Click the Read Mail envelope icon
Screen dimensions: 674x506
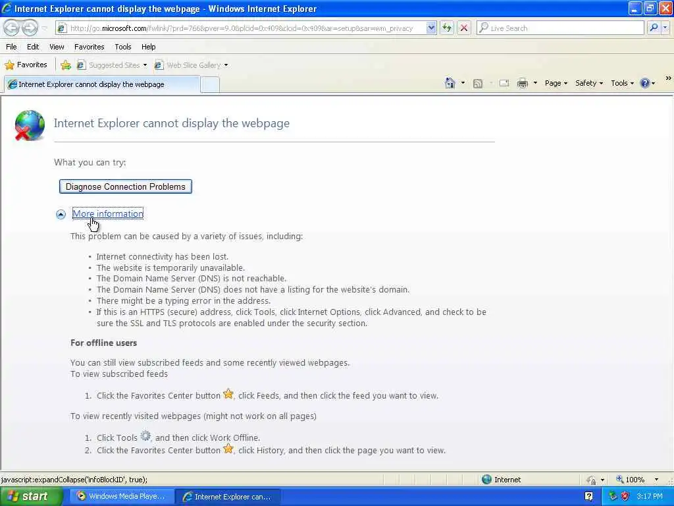[x=504, y=84]
